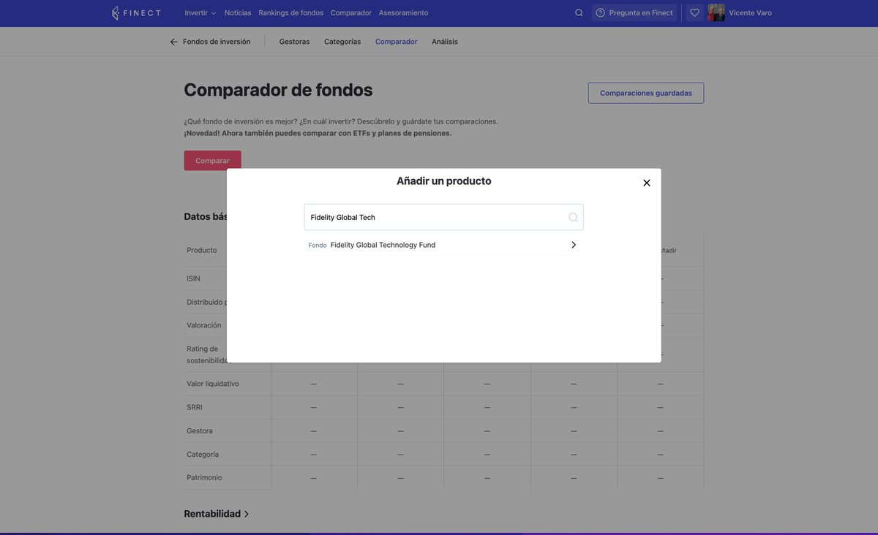Click the question icon in Pregunta en Finect
Viewport: 878px width, 535px height.
pyautogui.click(x=600, y=12)
